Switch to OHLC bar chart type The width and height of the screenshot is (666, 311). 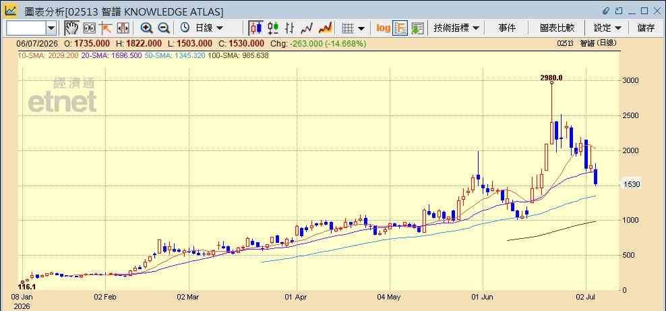tap(290, 28)
